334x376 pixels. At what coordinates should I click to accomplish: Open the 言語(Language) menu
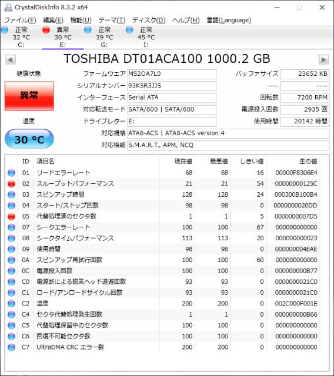pos(229,21)
